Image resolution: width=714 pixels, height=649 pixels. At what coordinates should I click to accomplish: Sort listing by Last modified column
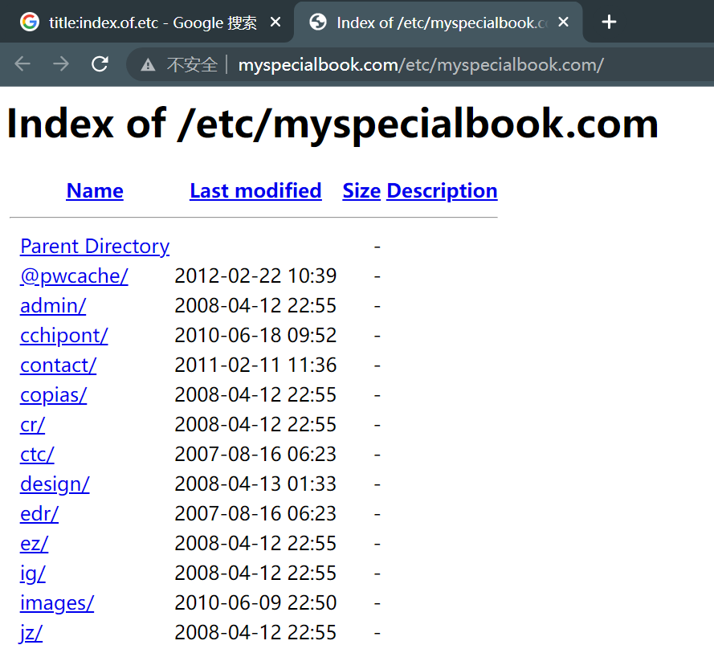[x=255, y=191]
